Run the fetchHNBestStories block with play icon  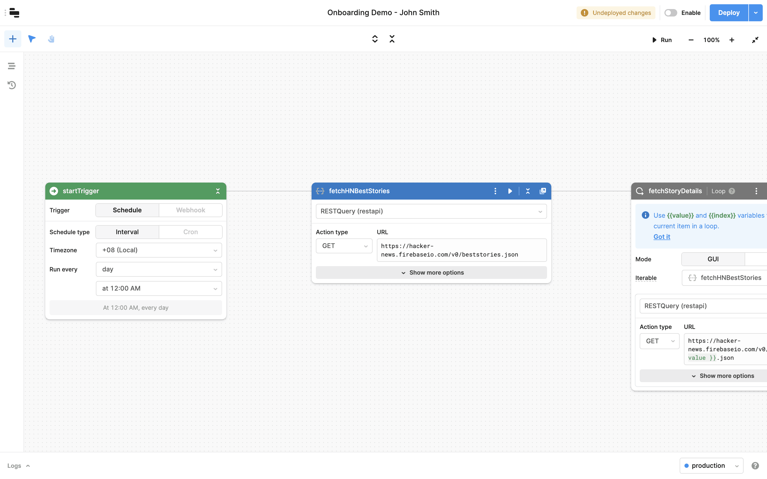510,191
